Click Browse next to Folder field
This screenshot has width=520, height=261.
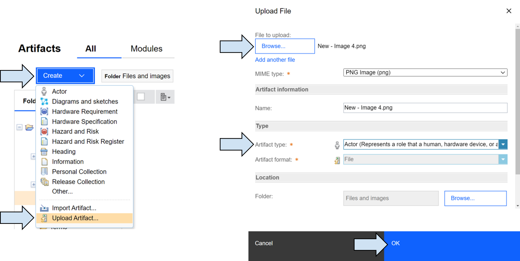click(475, 198)
